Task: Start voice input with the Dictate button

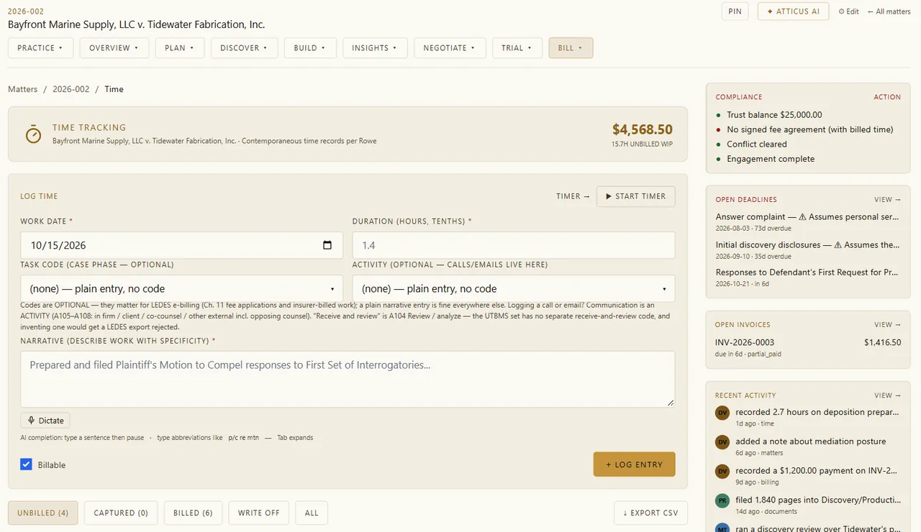Action: click(x=45, y=421)
